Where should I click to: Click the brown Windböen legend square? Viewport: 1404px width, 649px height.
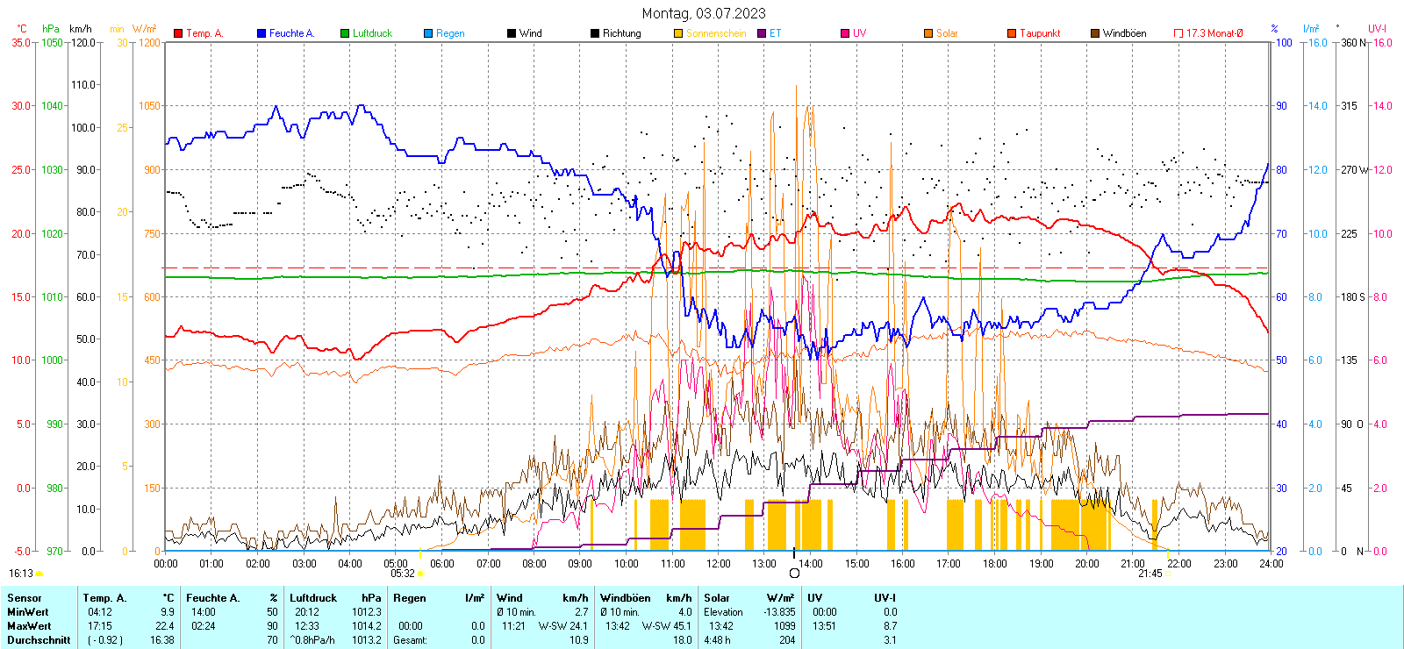tap(1095, 33)
